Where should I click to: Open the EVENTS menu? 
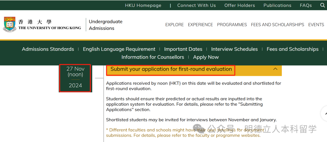(x=316, y=25)
